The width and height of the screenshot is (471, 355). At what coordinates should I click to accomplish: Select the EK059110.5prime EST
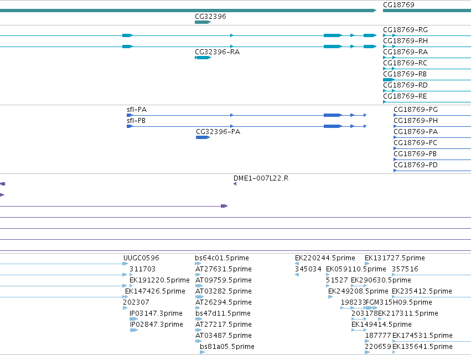[x=356, y=269]
